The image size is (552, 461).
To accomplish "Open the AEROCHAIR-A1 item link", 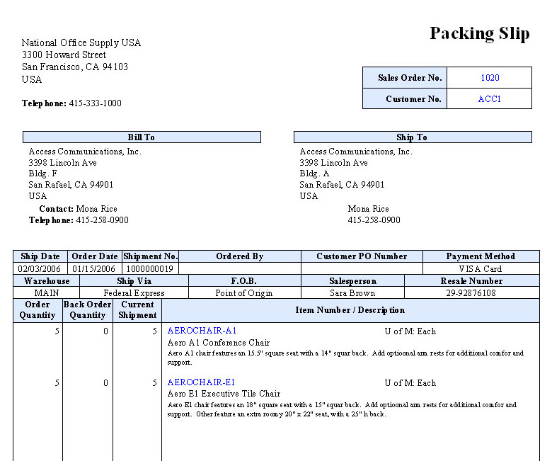I will tap(202, 331).
